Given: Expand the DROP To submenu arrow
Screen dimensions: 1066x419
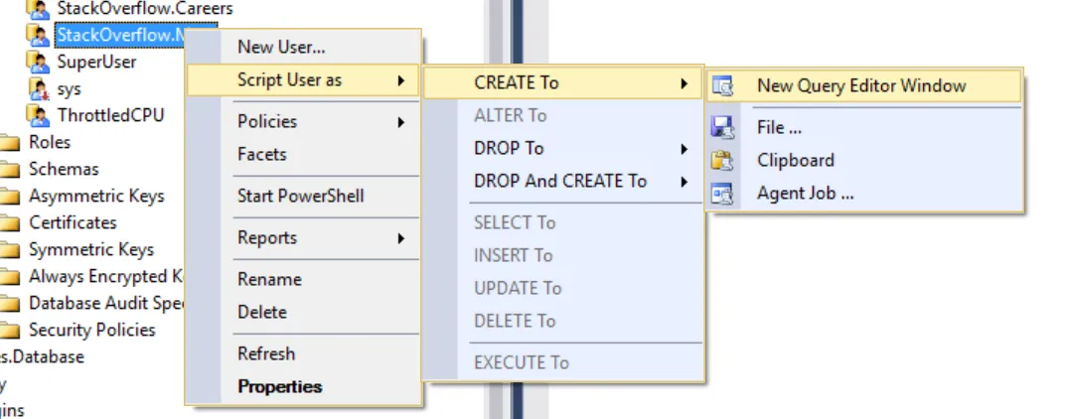Looking at the screenshot, I should click(x=685, y=149).
